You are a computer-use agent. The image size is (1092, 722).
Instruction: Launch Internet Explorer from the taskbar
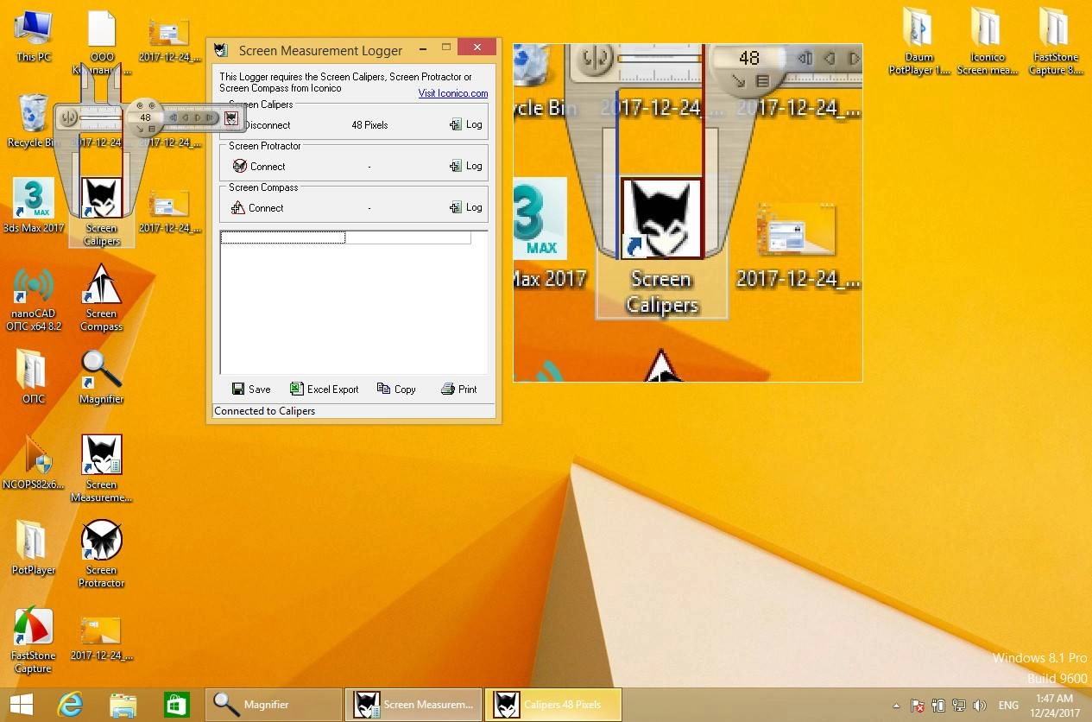pos(70,705)
